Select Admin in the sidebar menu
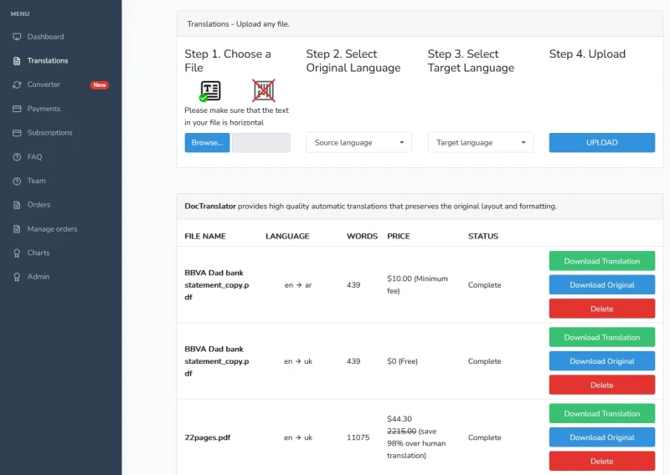This screenshot has width=670, height=475. [x=39, y=277]
